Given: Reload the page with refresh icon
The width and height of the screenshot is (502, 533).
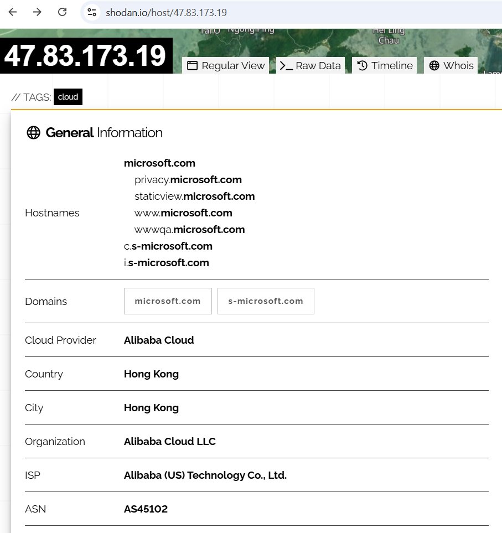Looking at the screenshot, I should coord(62,12).
